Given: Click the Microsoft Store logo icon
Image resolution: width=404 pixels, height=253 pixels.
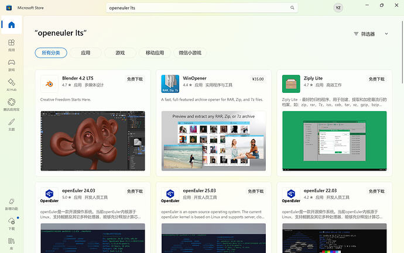Looking at the screenshot, I should point(9,8).
